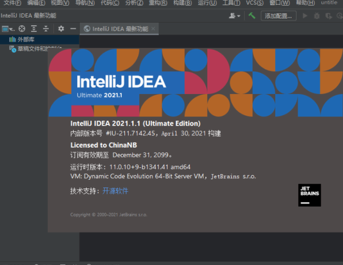
Task: Open the 视图(V) menu
Action: click(60, 3)
